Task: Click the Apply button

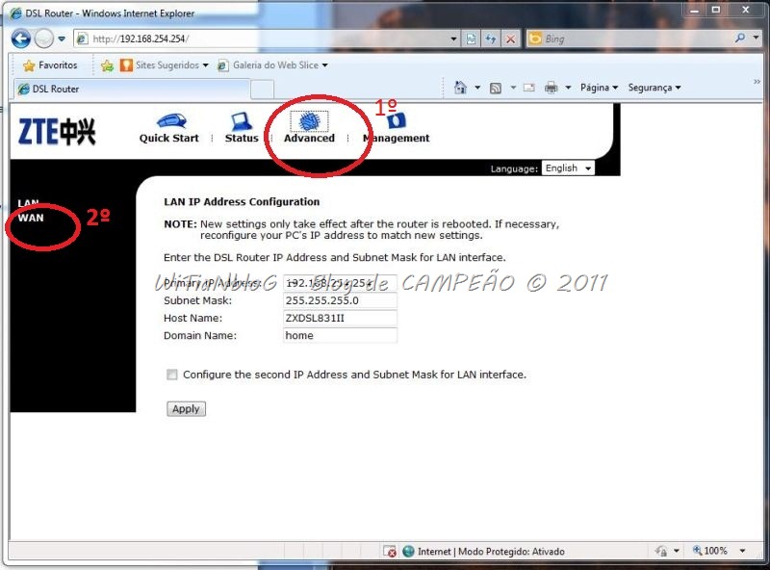Action: tap(186, 409)
